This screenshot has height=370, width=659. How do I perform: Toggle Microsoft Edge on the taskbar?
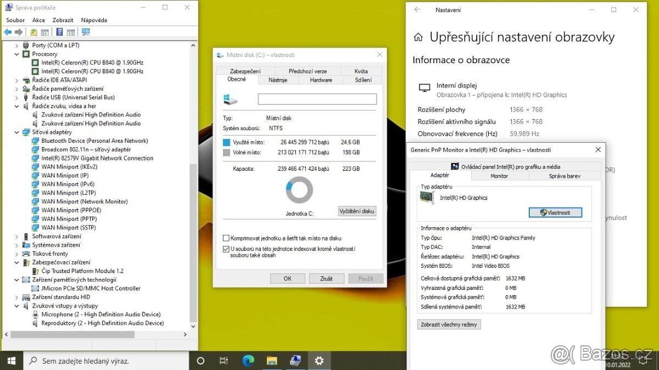coord(248,361)
